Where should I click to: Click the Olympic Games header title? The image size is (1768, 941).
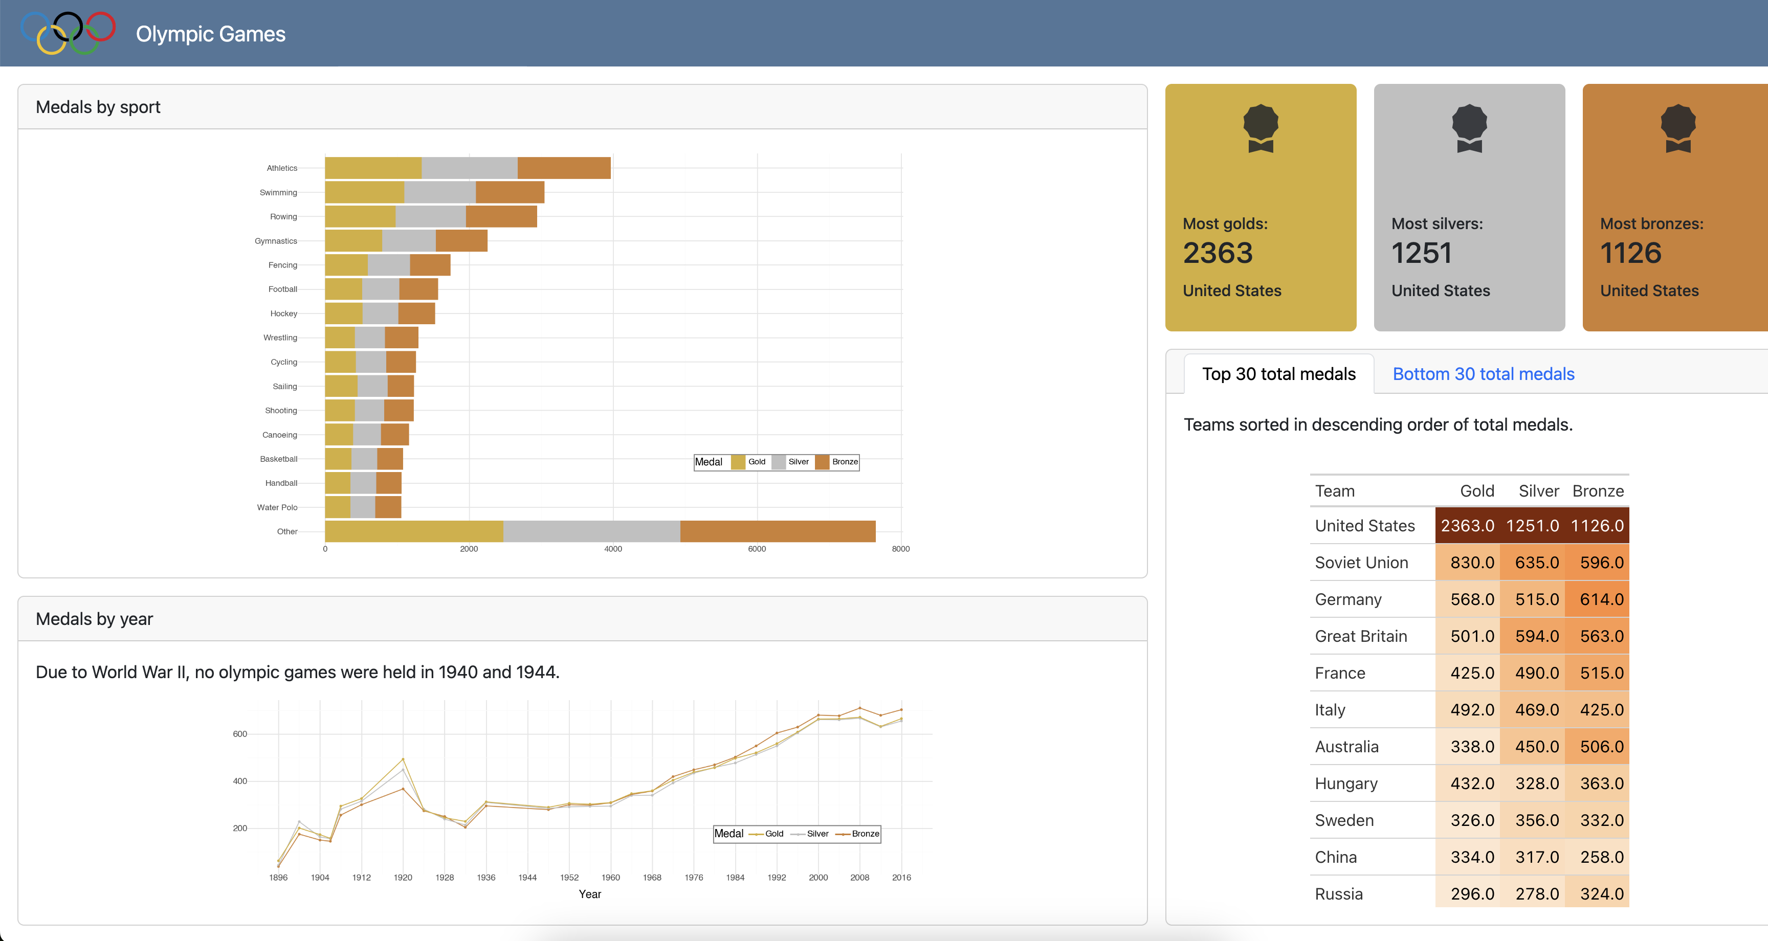tap(210, 34)
